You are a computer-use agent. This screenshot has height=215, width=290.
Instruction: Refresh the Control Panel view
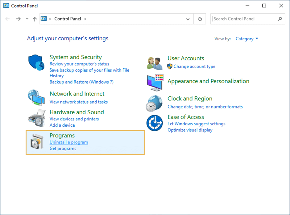click(x=200, y=19)
